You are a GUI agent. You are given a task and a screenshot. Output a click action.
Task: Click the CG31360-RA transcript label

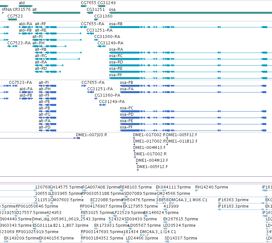pyautogui.click(x=107, y=37)
